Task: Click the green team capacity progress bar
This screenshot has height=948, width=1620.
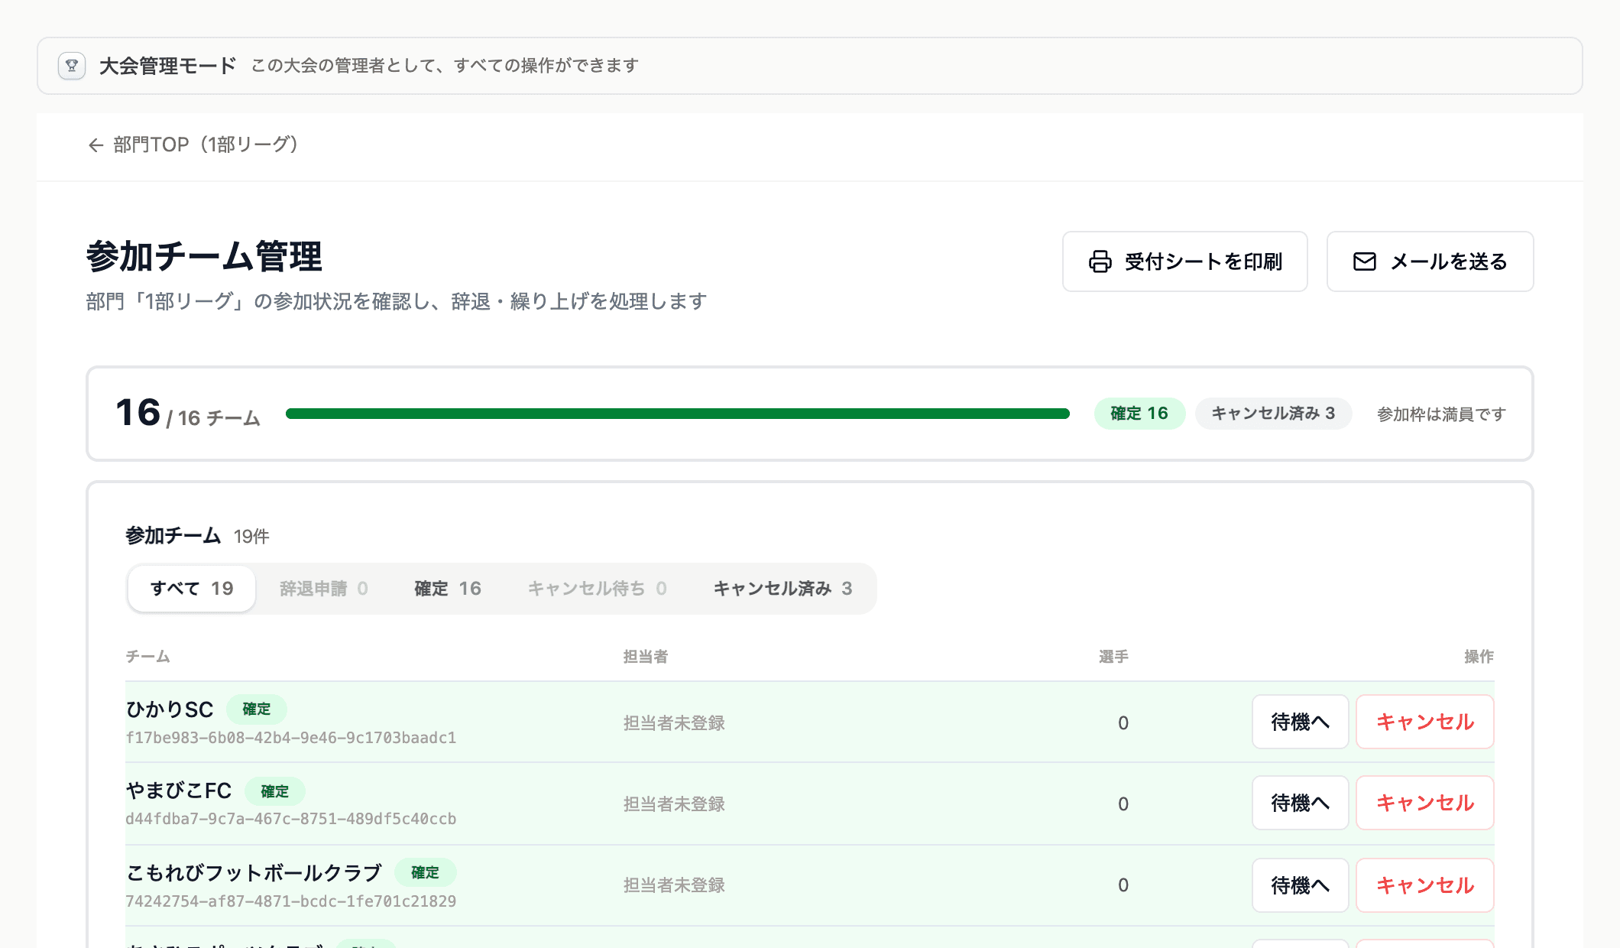Action: click(x=678, y=414)
